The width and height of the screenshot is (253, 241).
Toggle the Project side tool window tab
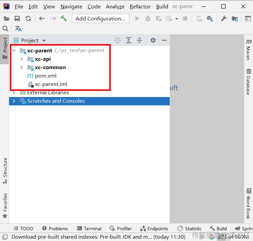click(5, 48)
